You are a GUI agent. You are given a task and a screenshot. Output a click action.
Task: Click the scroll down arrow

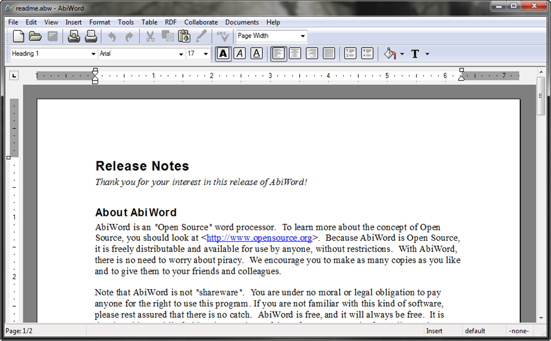[x=541, y=317]
